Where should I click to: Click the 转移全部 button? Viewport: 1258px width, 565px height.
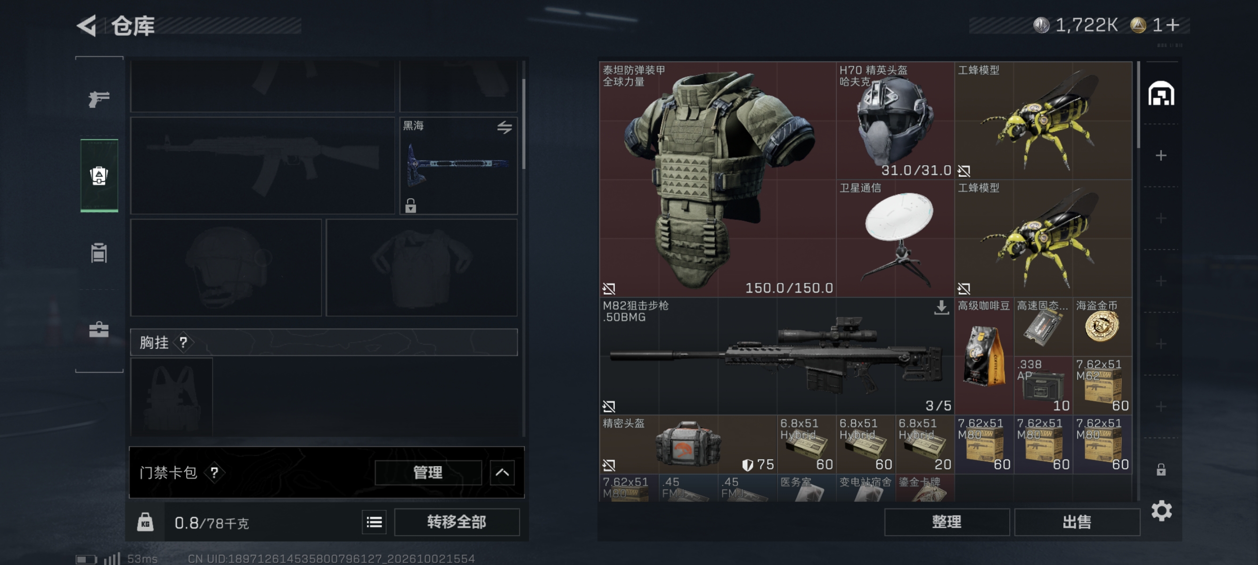[x=457, y=522]
